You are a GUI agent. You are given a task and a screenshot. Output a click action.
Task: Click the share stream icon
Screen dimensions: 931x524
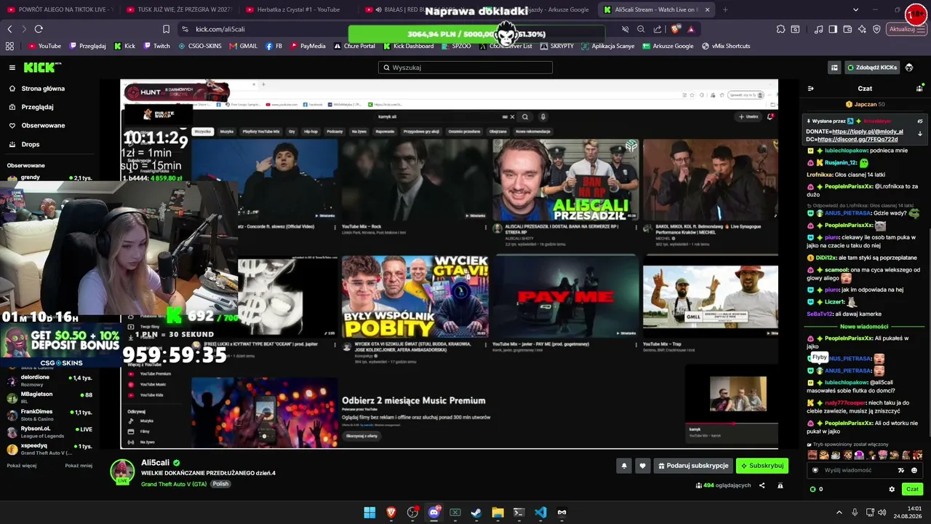[762, 485]
